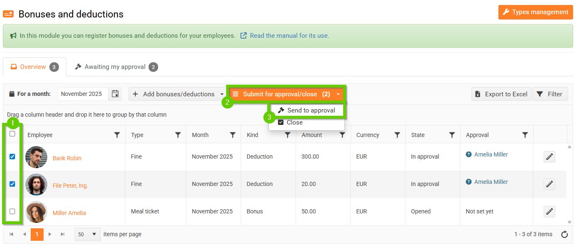Screen dimensions: 576x247
Task: Open the items per page dropdown
Action: click(x=88, y=234)
